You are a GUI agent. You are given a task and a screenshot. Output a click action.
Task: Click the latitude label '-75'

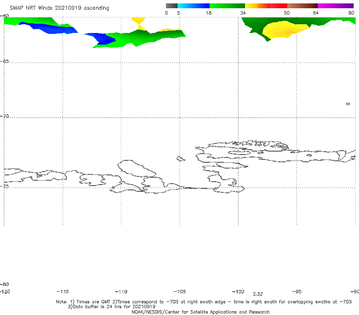pyautogui.click(x=4, y=186)
